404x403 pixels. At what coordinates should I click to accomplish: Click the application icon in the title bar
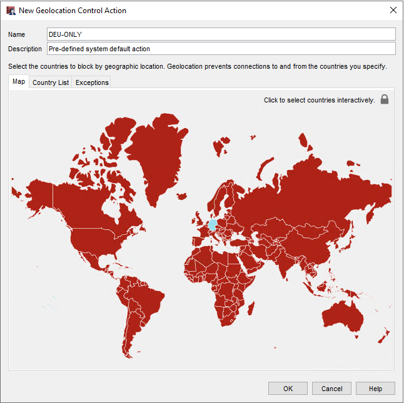pyautogui.click(x=11, y=10)
